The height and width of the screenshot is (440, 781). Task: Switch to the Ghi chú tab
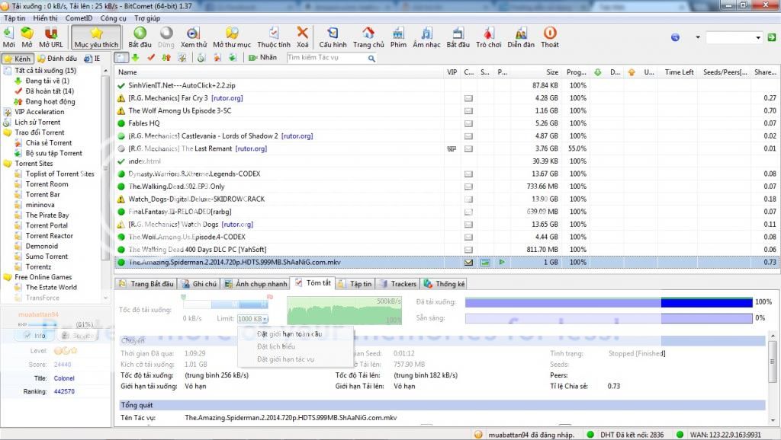click(199, 284)
